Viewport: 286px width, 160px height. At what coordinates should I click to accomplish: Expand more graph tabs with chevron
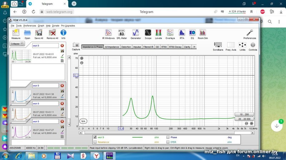tap(194, 47)
